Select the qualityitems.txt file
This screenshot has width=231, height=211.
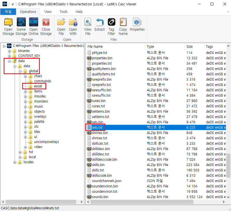103,74
